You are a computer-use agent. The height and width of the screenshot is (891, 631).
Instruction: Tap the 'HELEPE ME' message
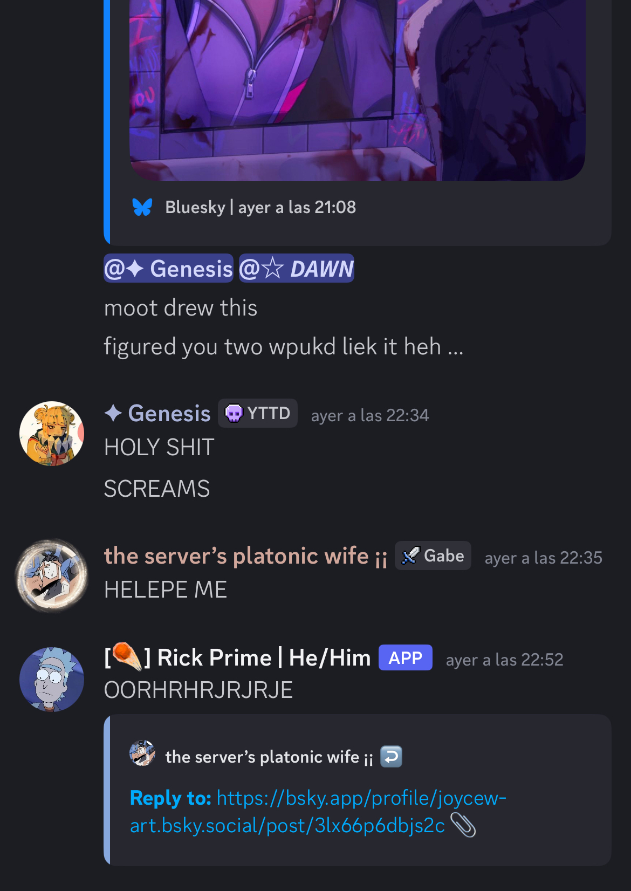166,590
